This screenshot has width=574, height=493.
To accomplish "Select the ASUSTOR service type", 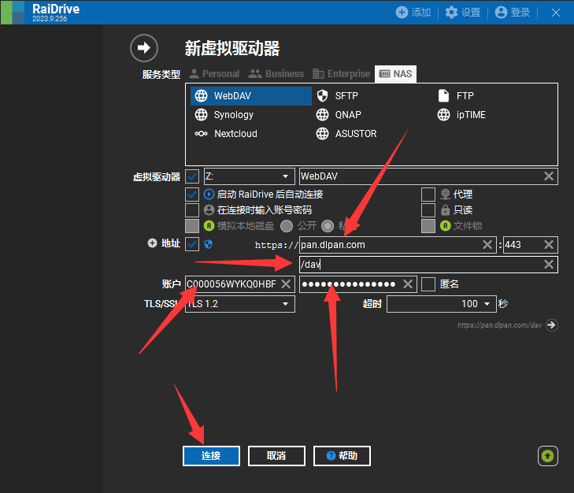I will 346,134.
